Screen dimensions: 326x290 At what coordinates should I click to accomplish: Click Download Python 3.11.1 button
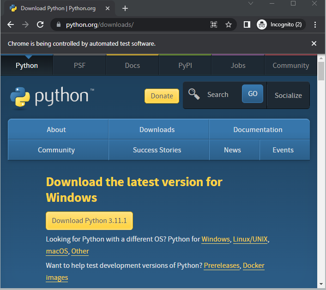pos(89,221)
